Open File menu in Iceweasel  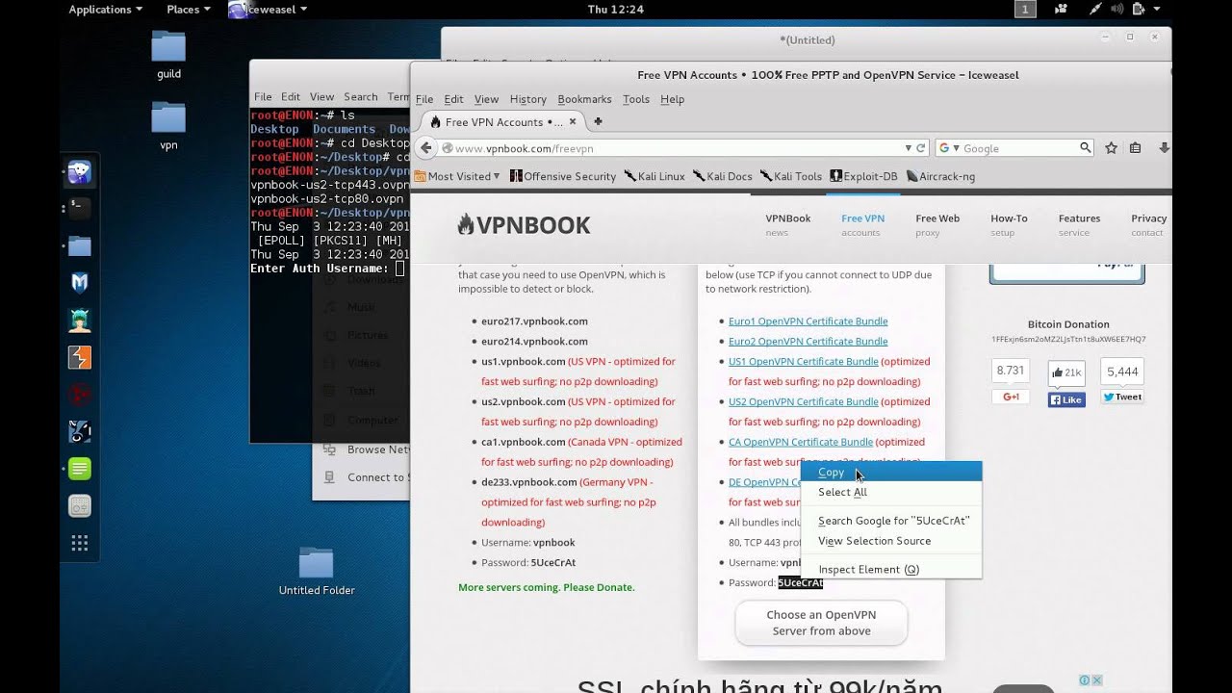coord(424,99)
